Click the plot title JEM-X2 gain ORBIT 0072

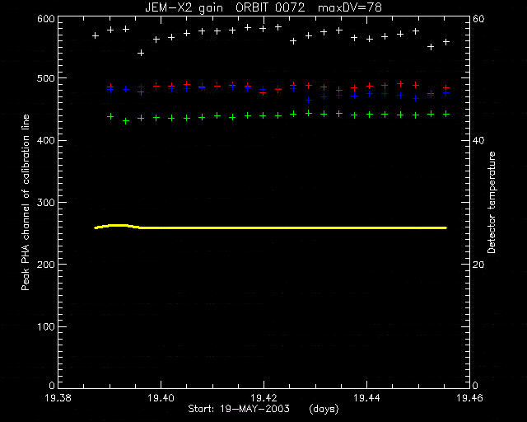[225, 7]
